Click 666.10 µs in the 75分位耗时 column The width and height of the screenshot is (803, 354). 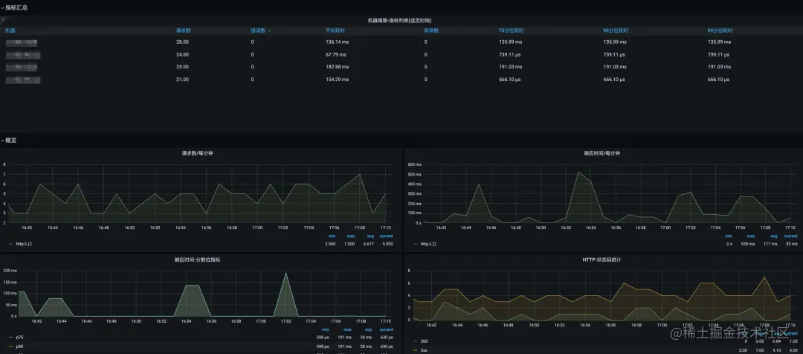pos(510,80)
